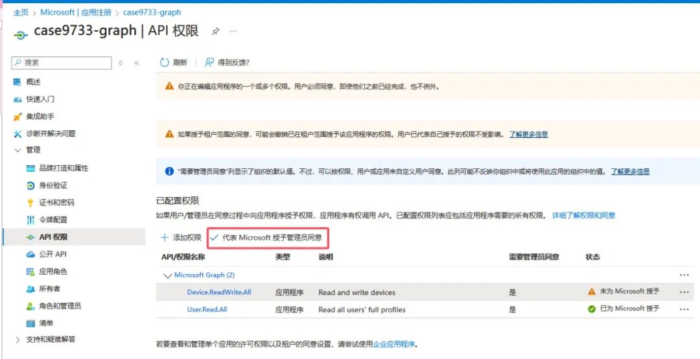Click the API/权限名称 column header

[x=183, y=257]
